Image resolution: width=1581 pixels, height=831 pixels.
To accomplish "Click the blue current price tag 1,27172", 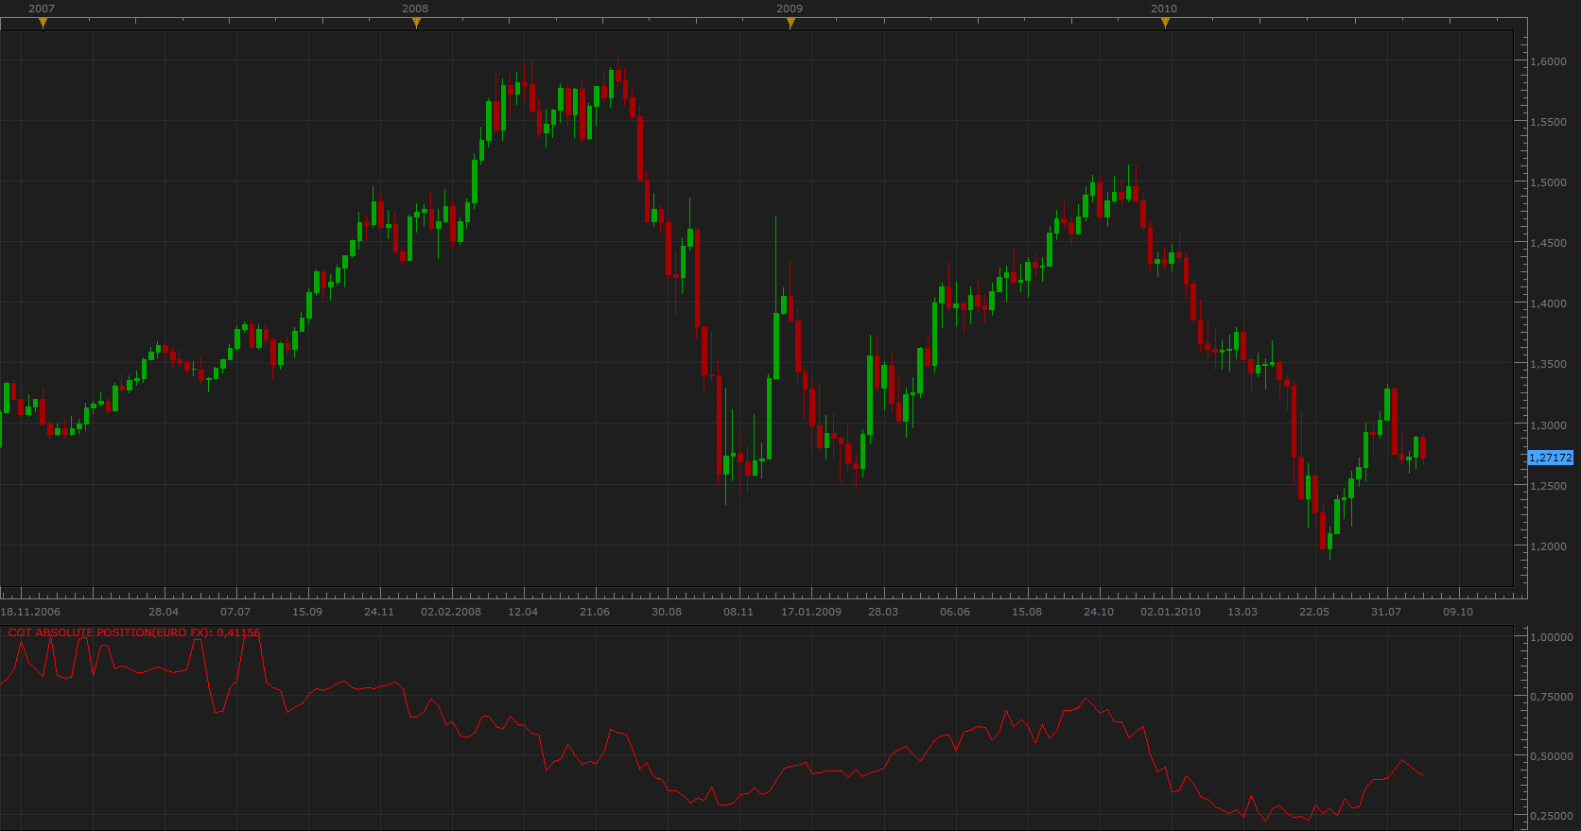I will pyautogui.click(x=1551, y=458).
